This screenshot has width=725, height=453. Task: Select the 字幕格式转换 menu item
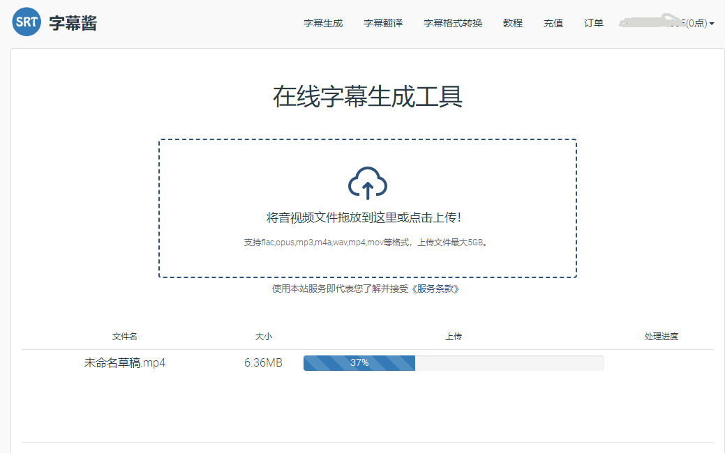453,23
